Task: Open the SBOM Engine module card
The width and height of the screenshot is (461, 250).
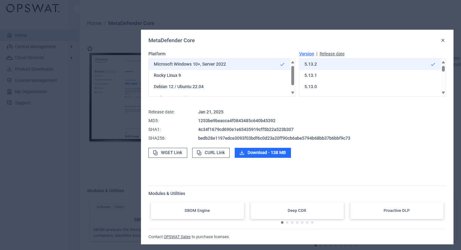Action: [197, 211]
